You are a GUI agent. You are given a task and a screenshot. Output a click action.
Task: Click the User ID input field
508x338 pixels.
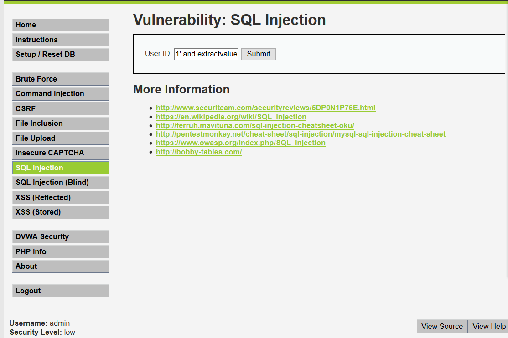coord(207,54)
